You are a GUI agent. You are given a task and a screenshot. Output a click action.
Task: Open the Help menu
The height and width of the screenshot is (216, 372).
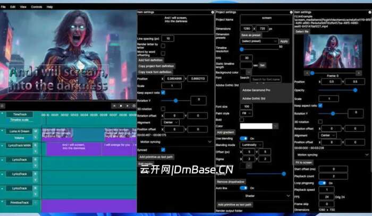click(x=49, y=7)
